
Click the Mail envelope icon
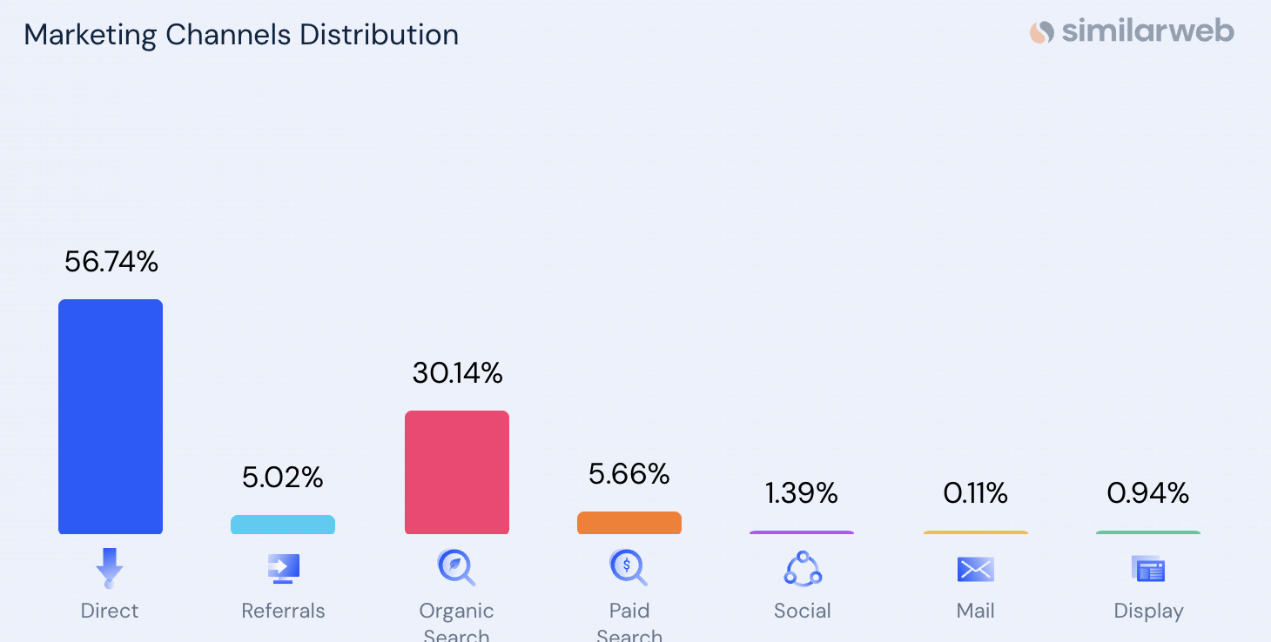click(976, 570)
